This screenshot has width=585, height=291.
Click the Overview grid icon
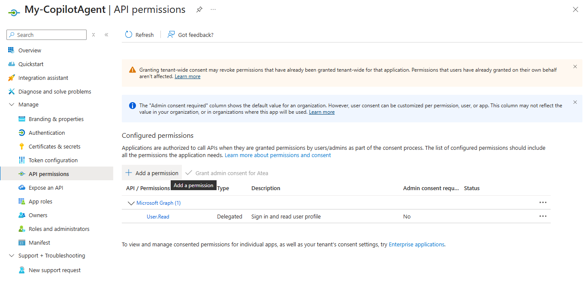click(11, 50)
